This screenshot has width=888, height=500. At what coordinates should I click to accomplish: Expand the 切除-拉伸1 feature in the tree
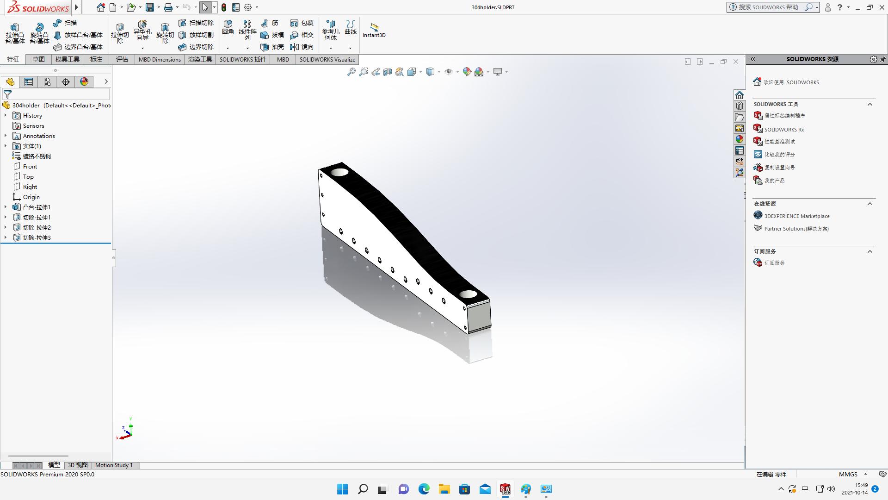click(x=5, y=217)
